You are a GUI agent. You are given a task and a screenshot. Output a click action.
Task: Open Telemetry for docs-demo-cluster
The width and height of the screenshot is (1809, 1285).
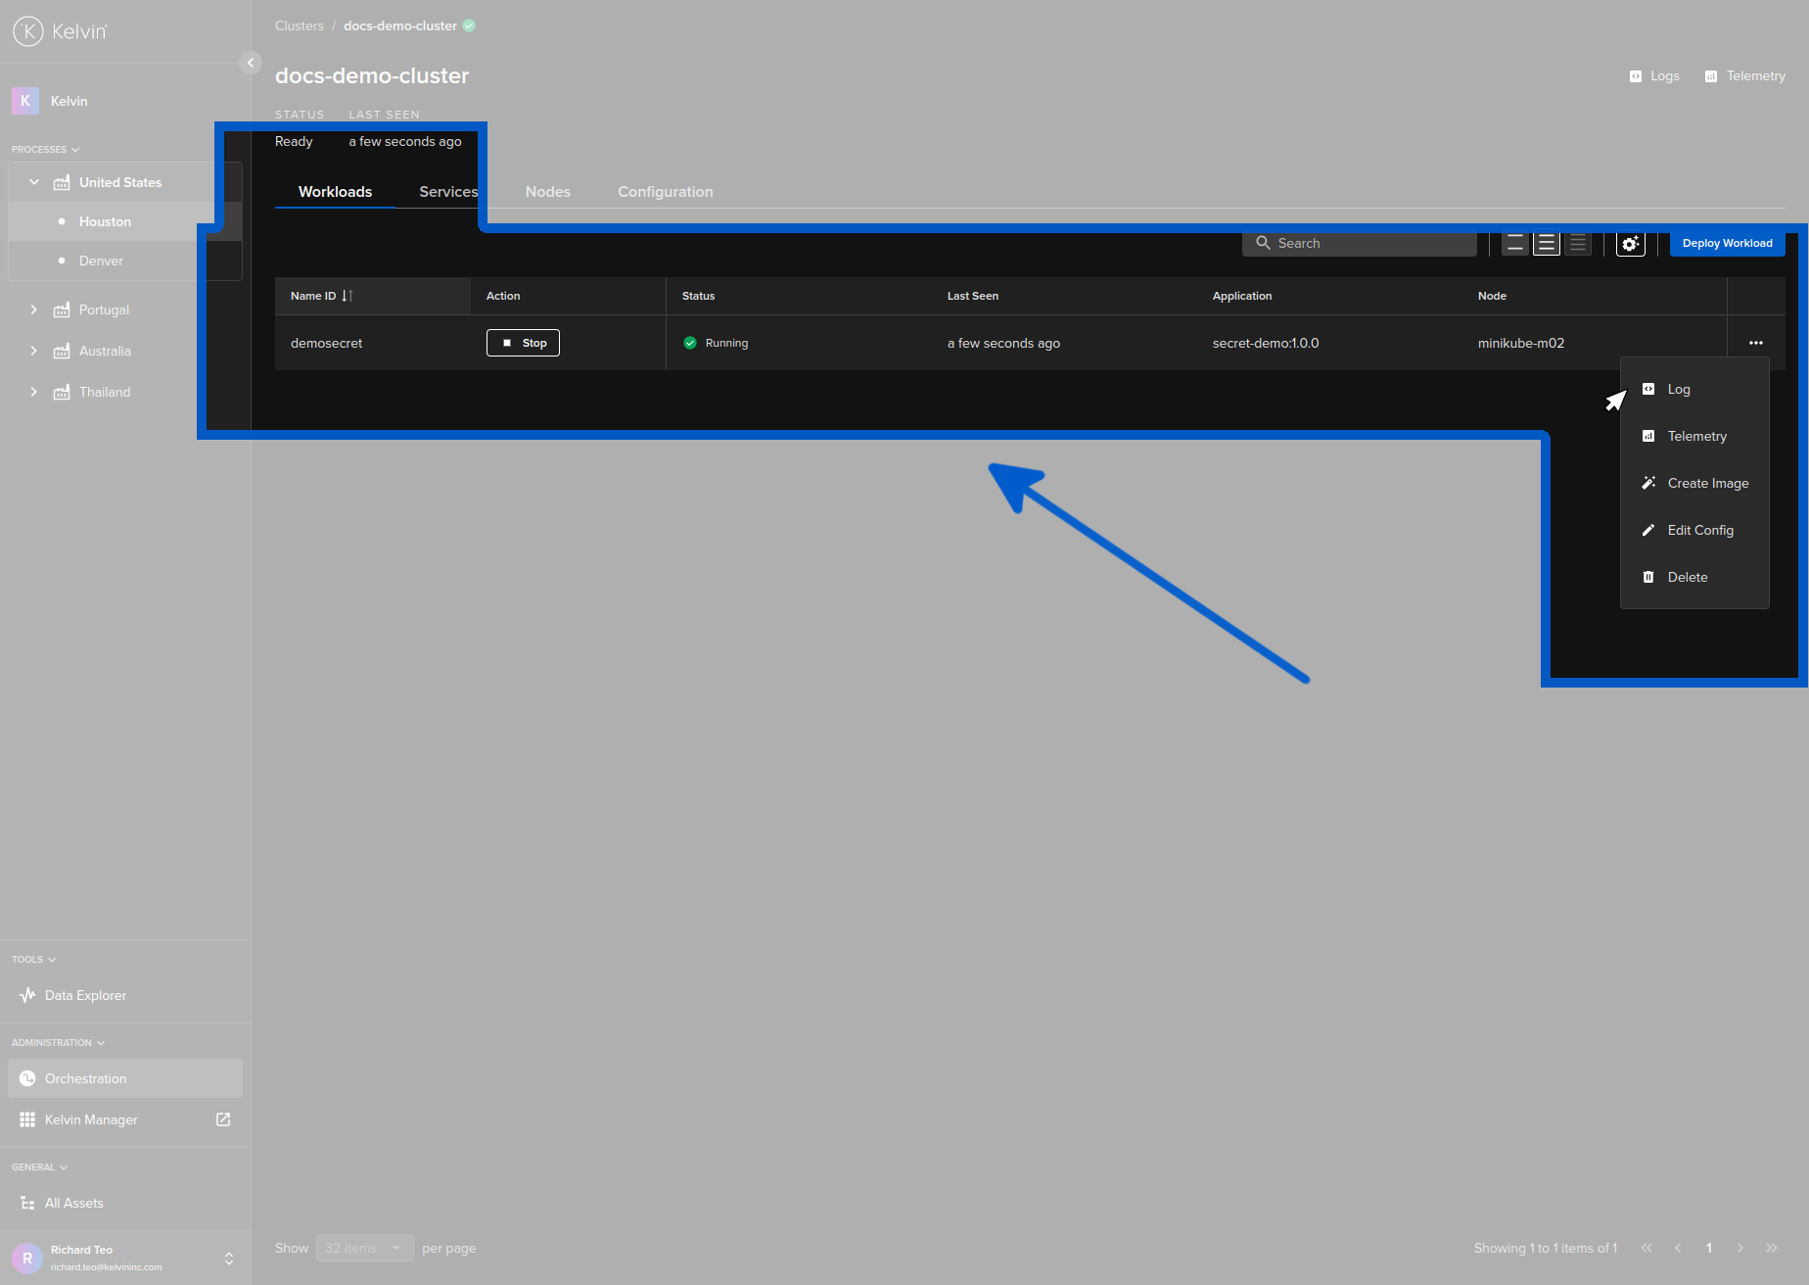(x=1744, y=75)
